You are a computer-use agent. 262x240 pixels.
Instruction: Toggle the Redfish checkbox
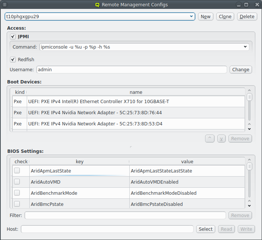tap(13, 59)
